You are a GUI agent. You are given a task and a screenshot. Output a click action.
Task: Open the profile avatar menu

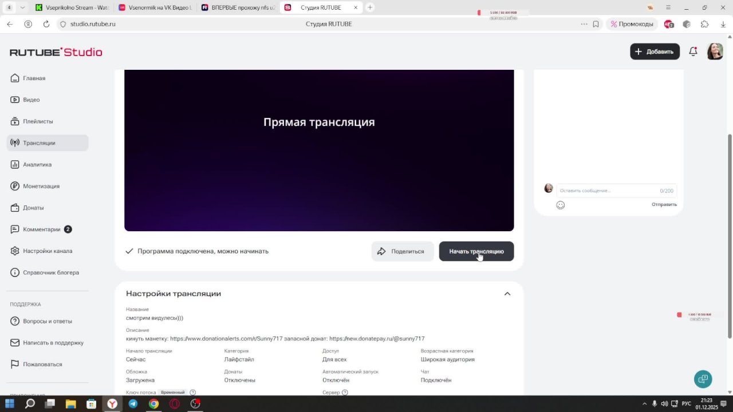pyautogui.click(x=715, y=51)
